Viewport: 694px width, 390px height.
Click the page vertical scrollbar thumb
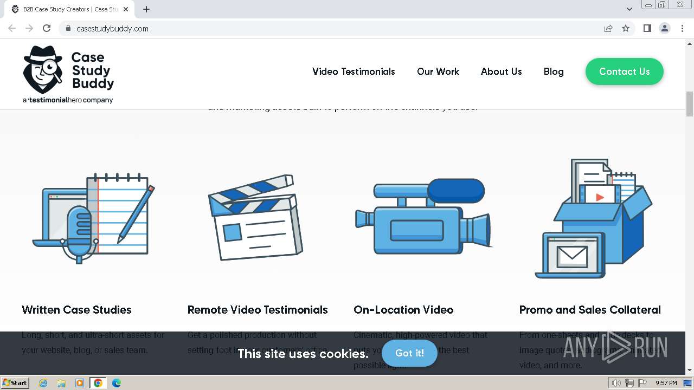[690, 104]
